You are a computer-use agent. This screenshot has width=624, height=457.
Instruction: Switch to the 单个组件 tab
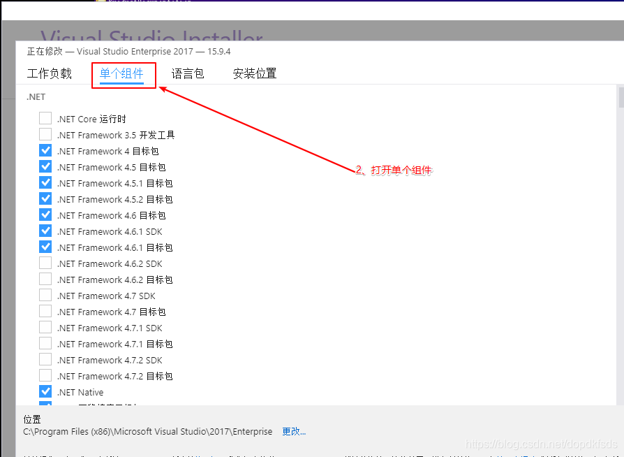[121, 73]
